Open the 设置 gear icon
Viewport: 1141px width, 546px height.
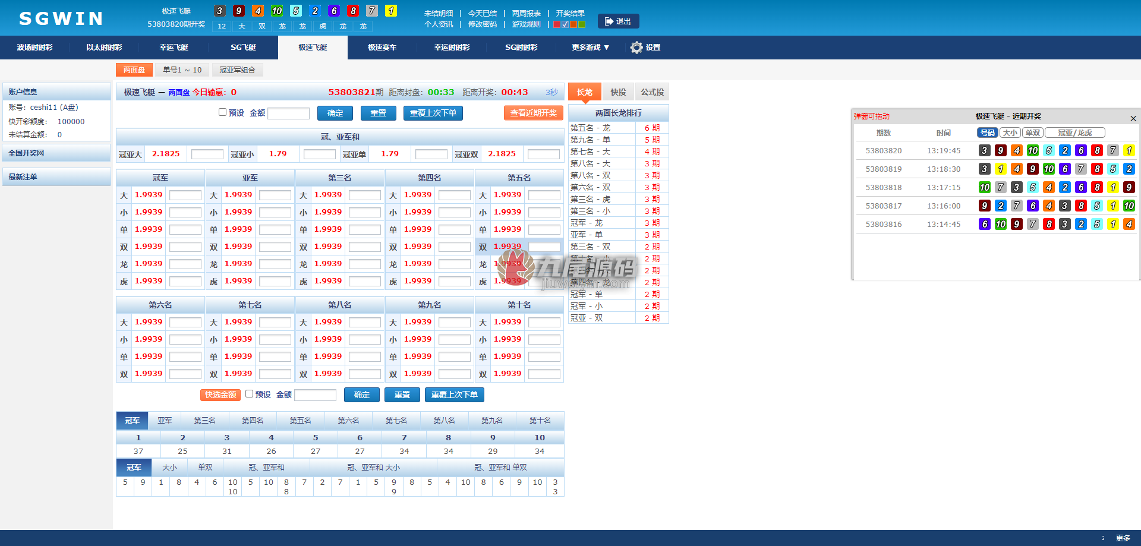(636, 48)
